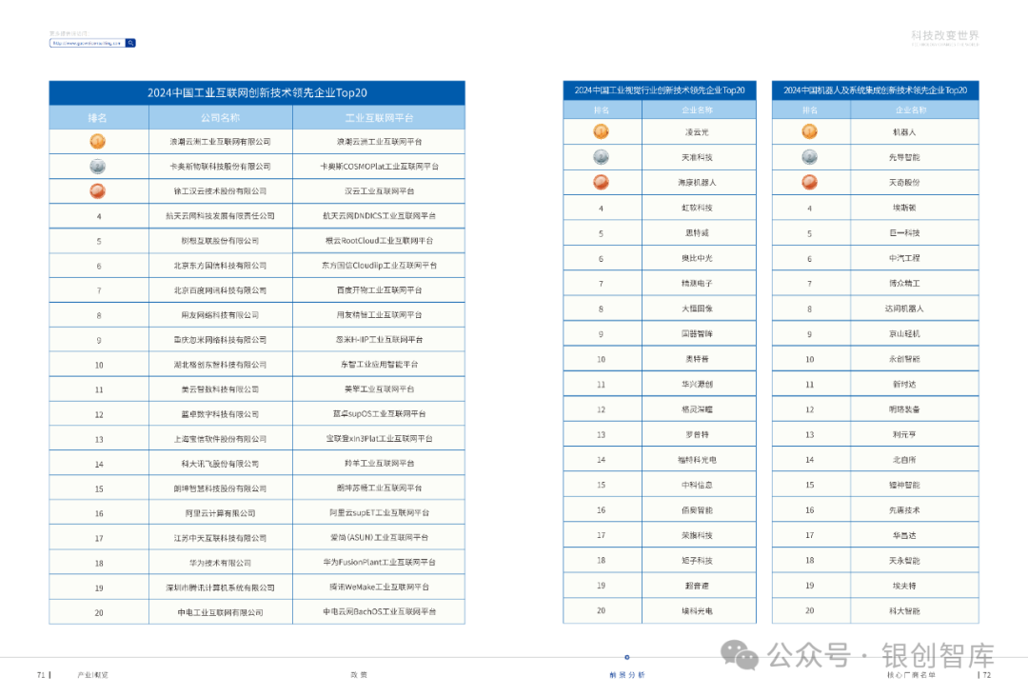
Task: Click the 蓝卓supOS工业互联网平台 cell
Action: [x=379, y=414]
